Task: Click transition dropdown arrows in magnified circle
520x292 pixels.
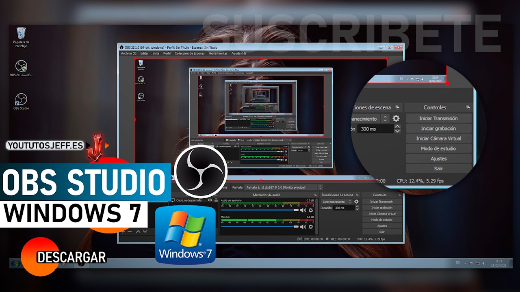Action: click(385, 118)
